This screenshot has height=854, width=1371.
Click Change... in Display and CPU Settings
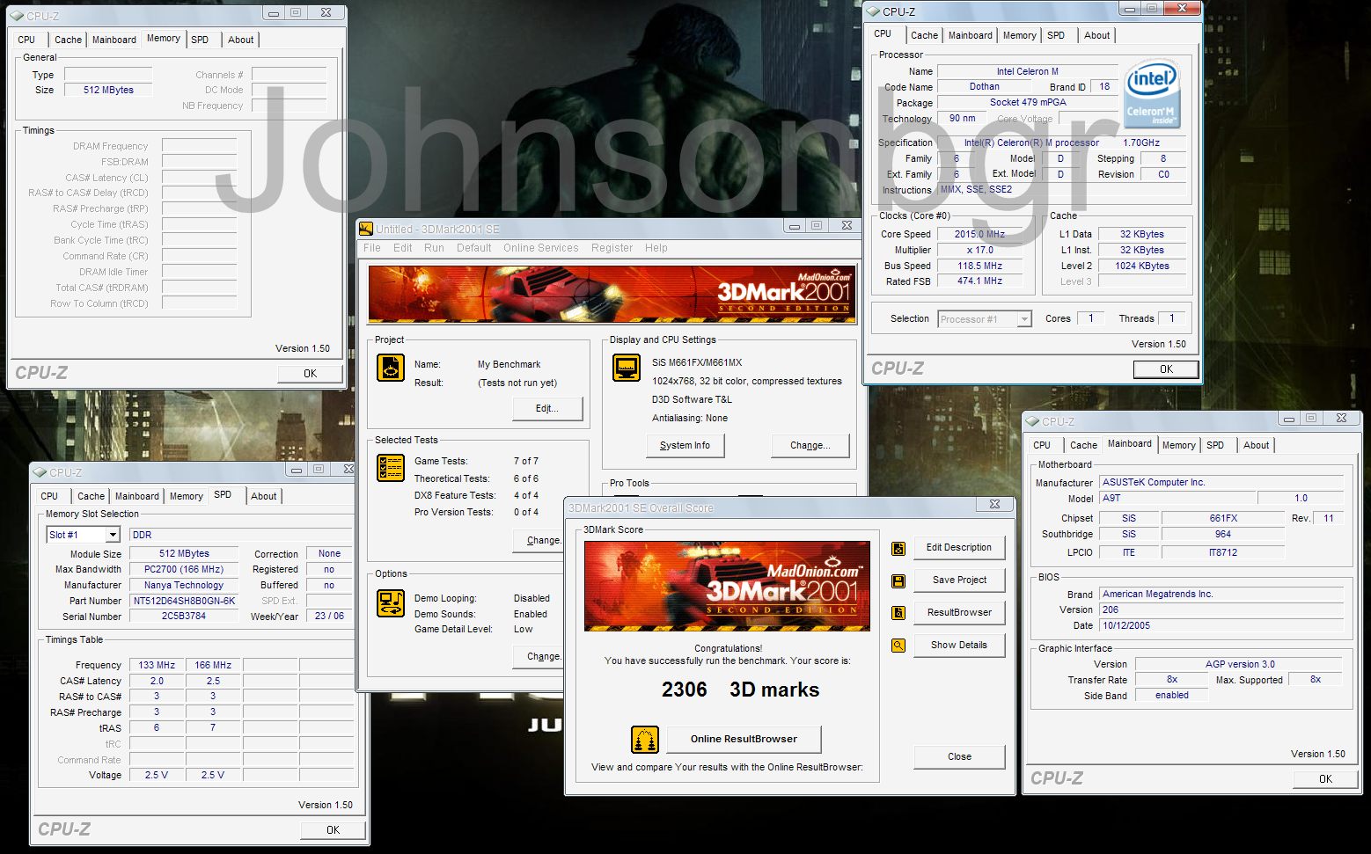click(x=810, y=445)
